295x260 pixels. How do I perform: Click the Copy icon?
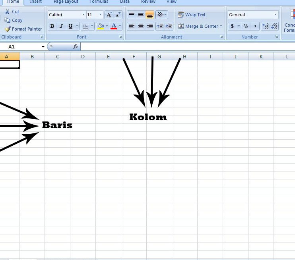(7, 20)
